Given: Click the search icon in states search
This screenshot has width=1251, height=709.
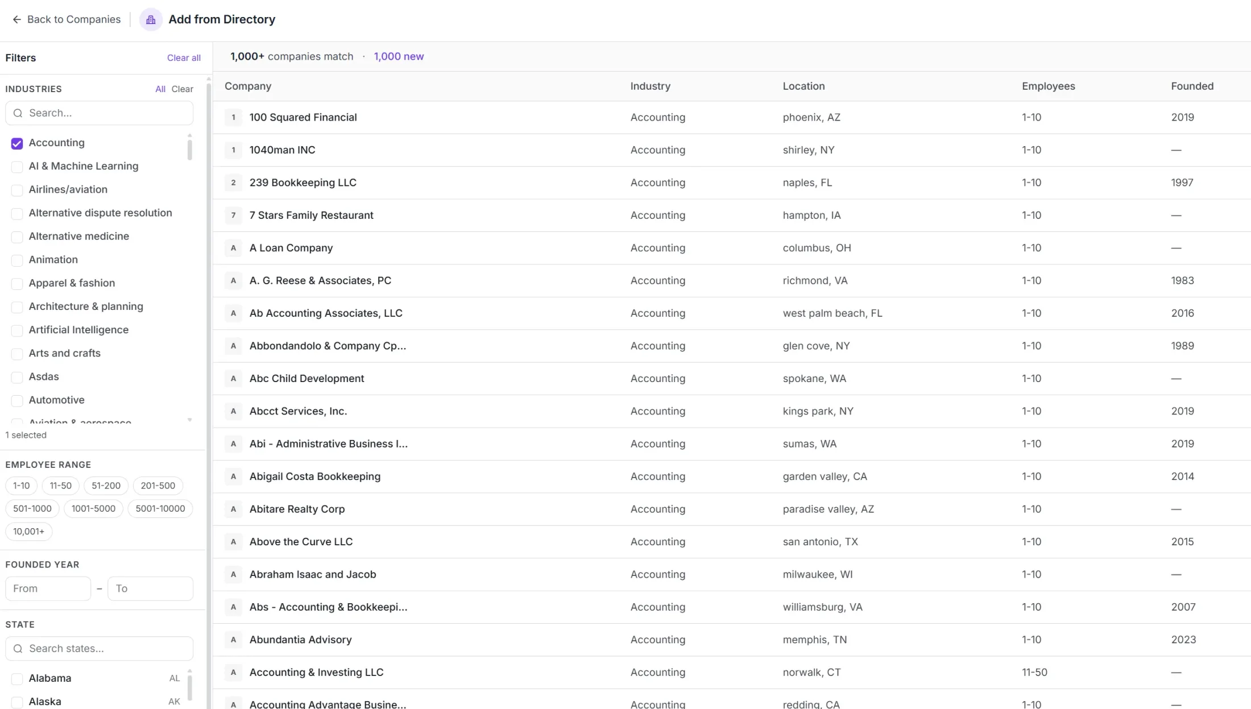Looking at the screenshot, I should (18, 649).
